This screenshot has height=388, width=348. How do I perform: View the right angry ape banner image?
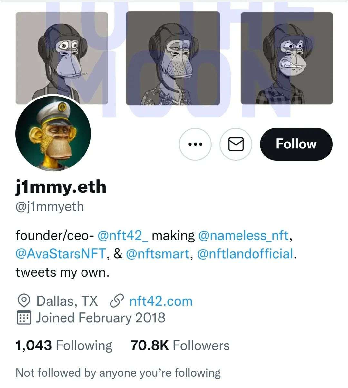[286, 58]
